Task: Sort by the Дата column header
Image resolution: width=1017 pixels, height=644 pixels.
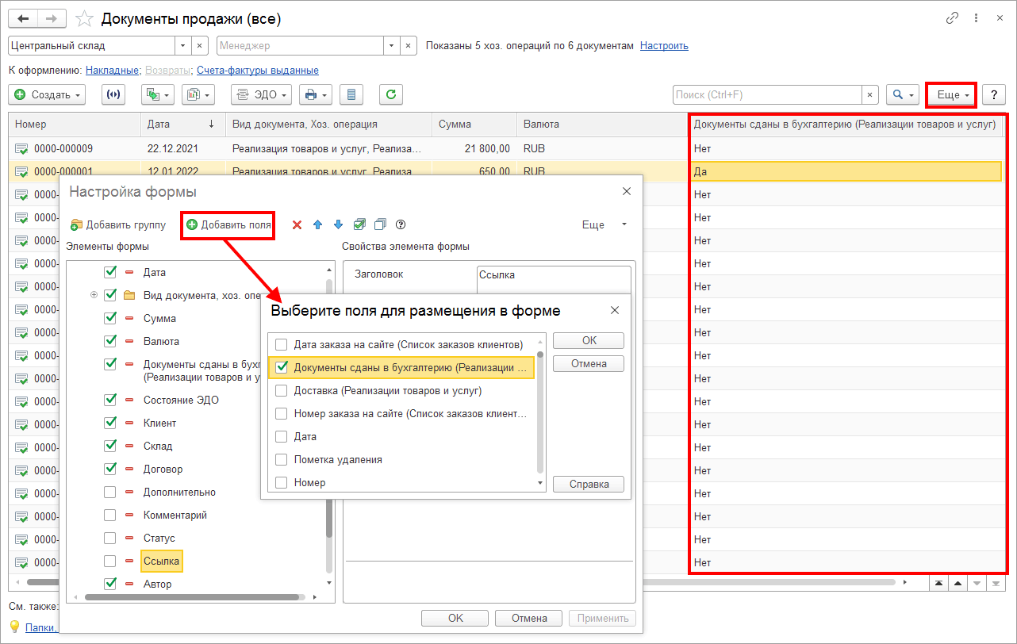Action: click(x=184, y=124)
